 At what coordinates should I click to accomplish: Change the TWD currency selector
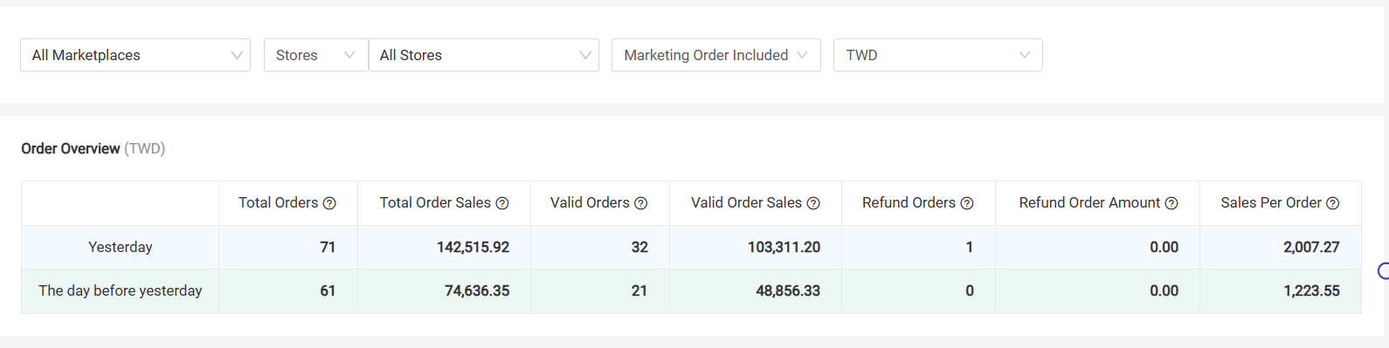coord(938,55)
